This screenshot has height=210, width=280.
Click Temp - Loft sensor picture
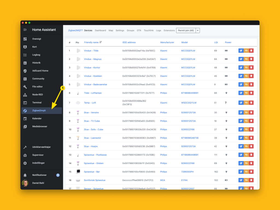point(78,103)
